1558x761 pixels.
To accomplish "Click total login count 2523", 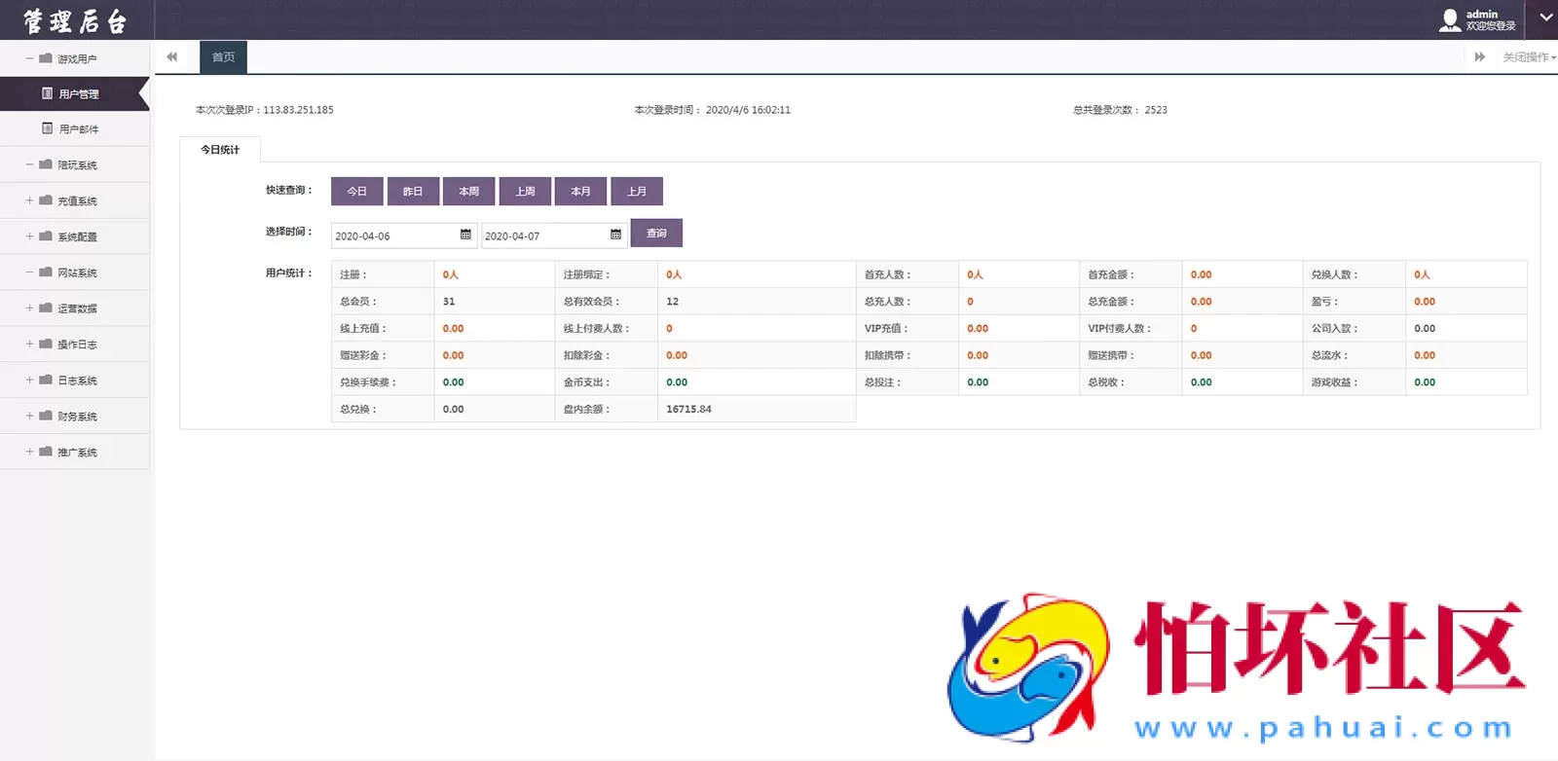I will point(1156,110).
